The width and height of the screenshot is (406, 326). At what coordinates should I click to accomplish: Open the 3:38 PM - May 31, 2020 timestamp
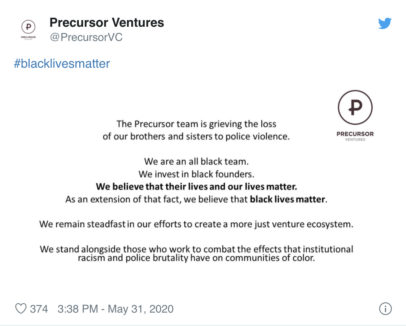115,309
